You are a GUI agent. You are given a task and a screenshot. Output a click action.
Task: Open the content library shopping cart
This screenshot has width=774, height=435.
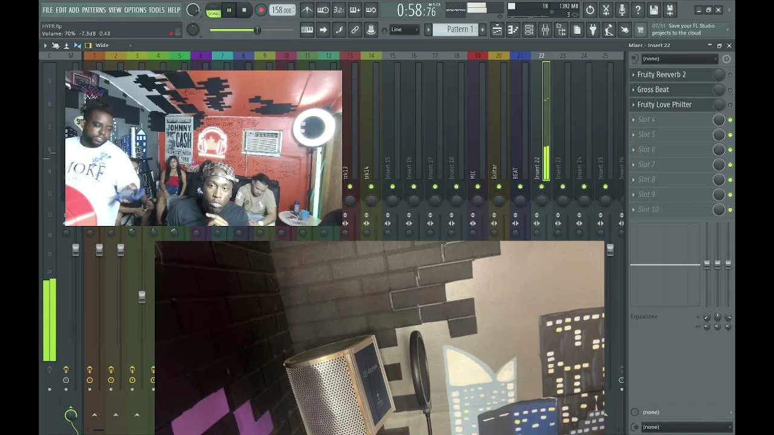(640, 30)
